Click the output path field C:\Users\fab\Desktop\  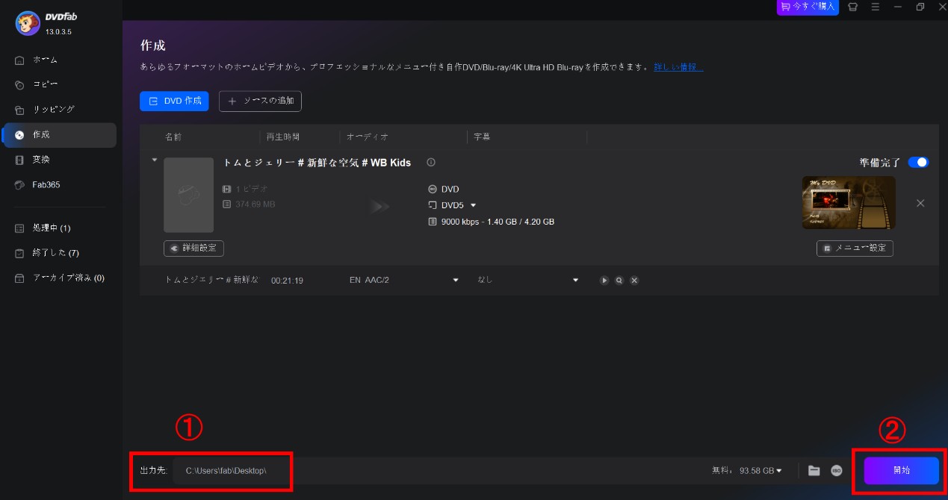(x=232, y=471)
